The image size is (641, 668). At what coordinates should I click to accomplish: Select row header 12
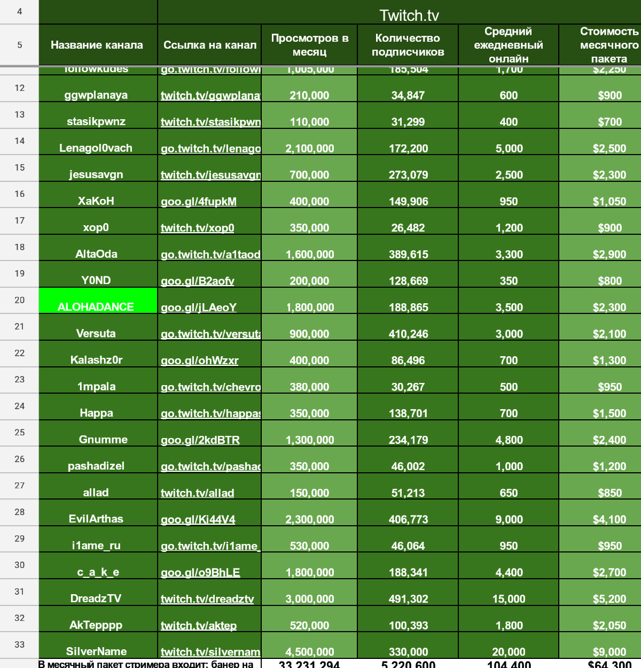click(19, 89)
